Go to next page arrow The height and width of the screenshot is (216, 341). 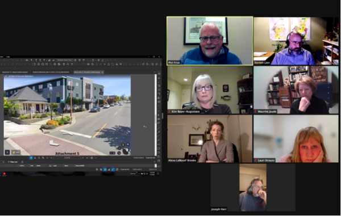83,158
